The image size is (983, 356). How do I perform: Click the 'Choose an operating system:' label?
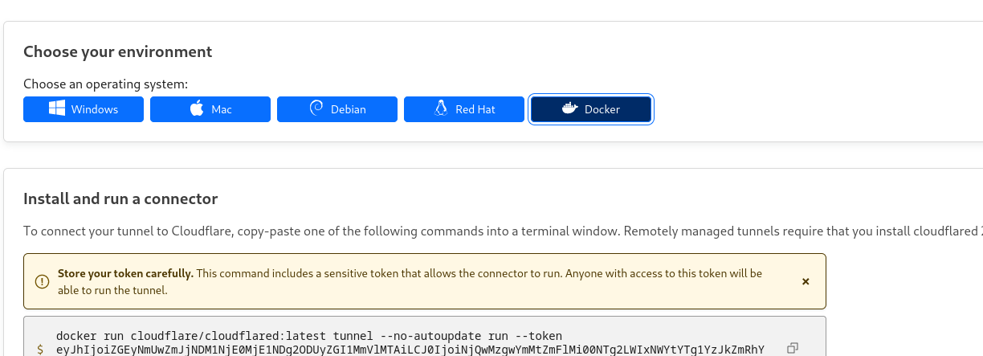click(105, 84)
